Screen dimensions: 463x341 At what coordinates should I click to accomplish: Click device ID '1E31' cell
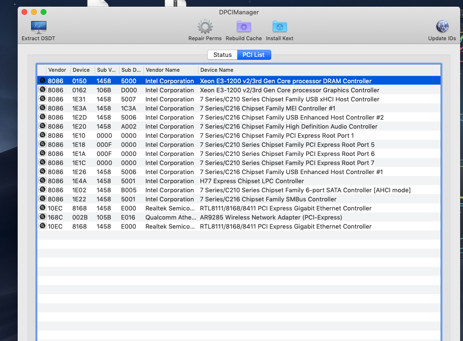coord(79,99)
